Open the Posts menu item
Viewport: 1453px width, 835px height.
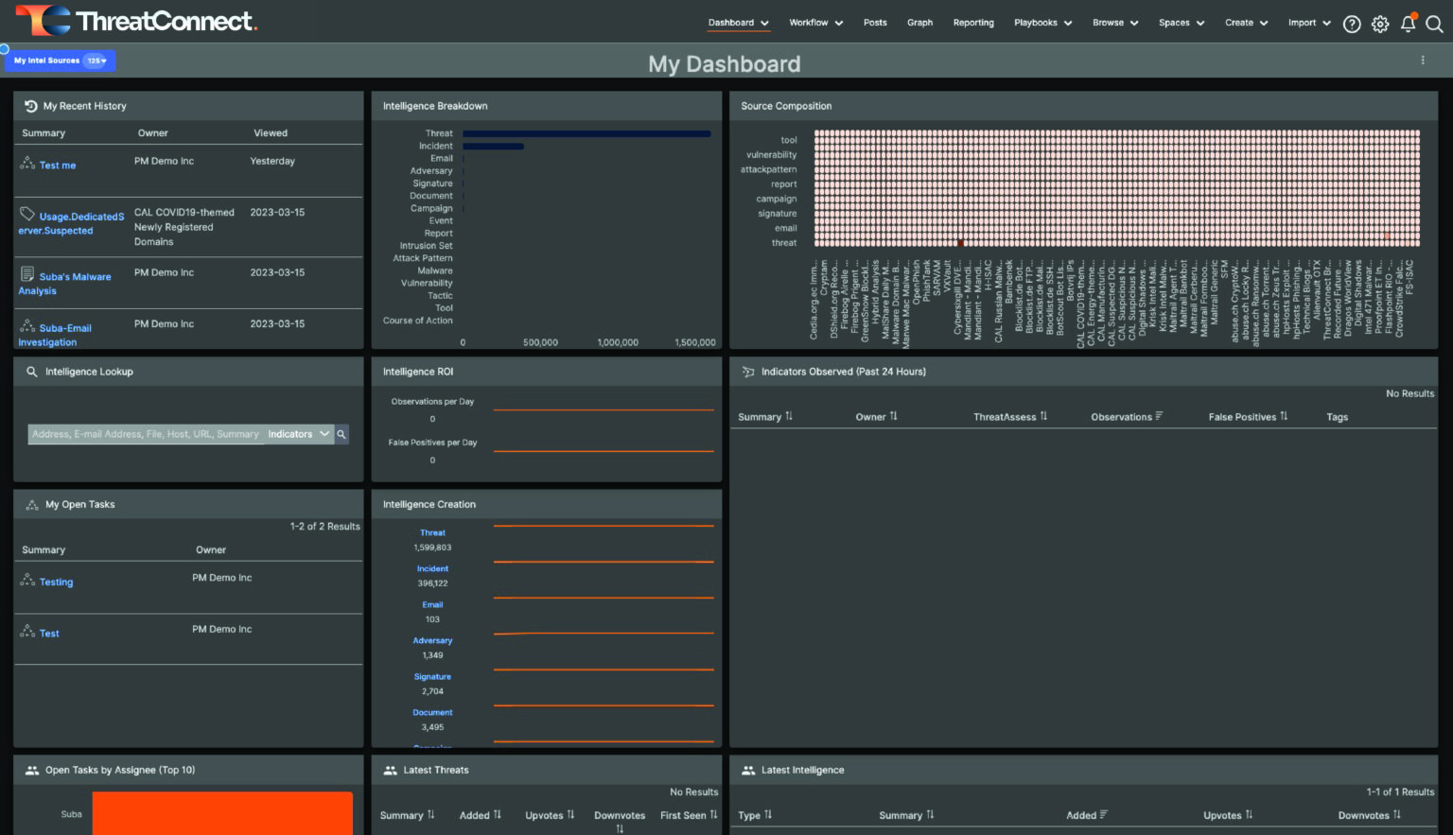coord(875,23)
